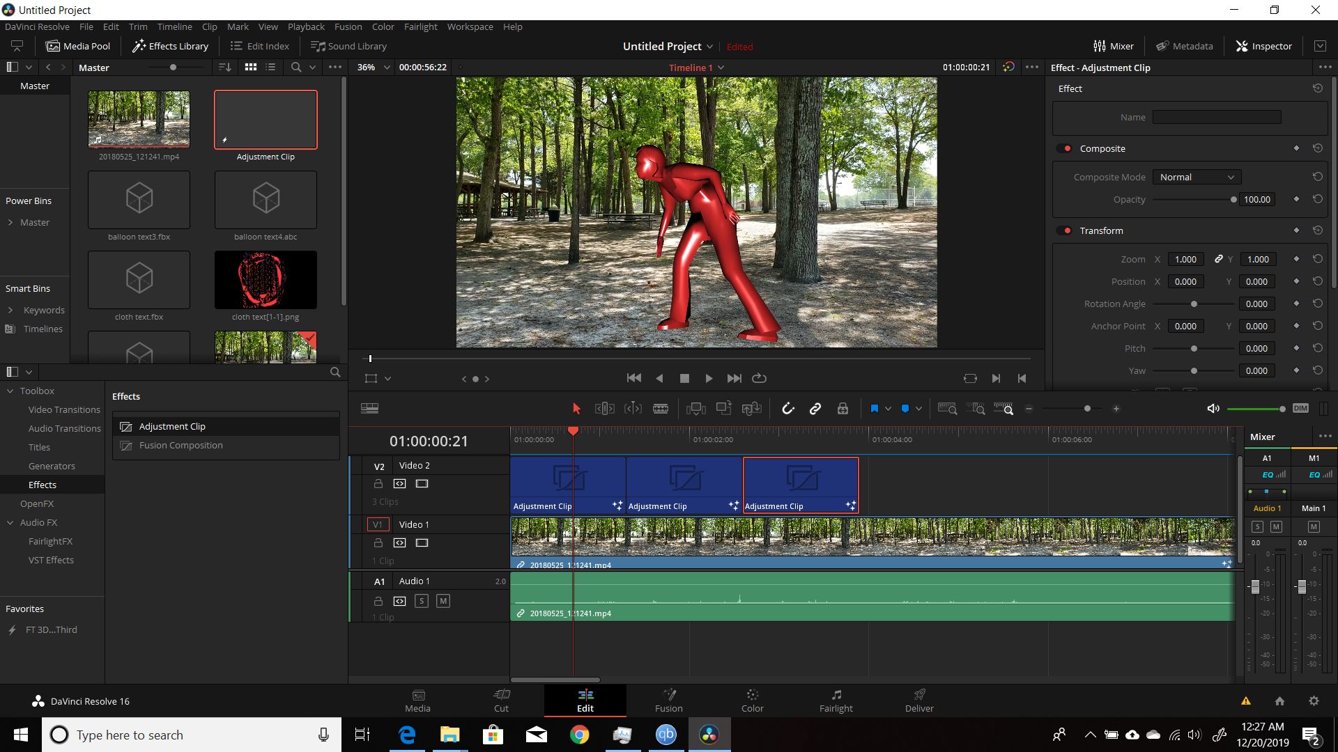Viewport: 1338px width, 752px height.
Task: Click the Zoom X value field
Action: pos(1185,260)
